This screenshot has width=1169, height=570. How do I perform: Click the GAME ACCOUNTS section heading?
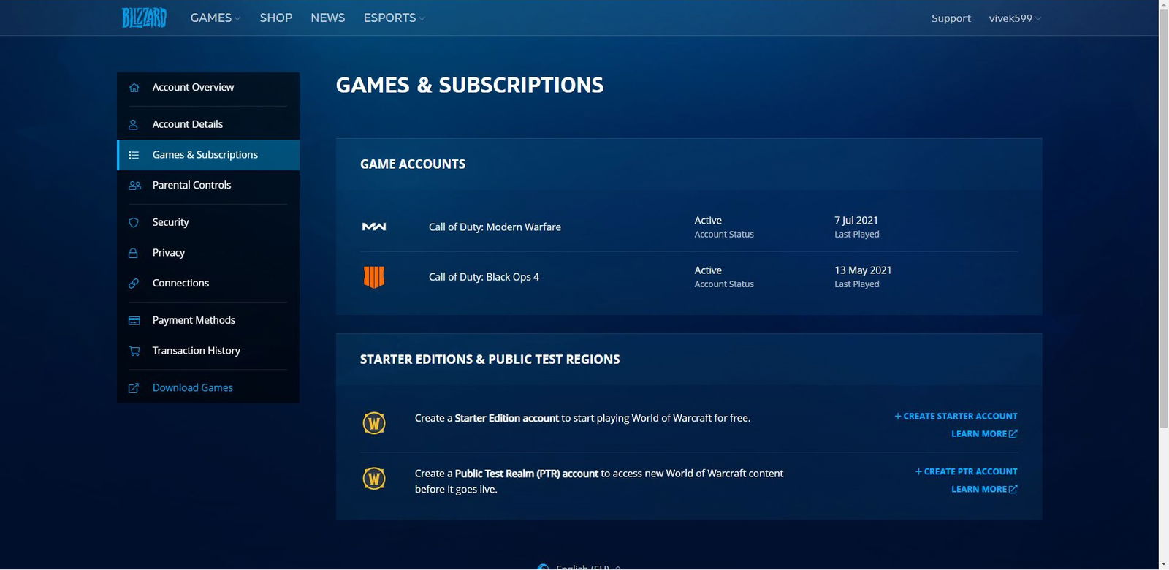(413, 164)
